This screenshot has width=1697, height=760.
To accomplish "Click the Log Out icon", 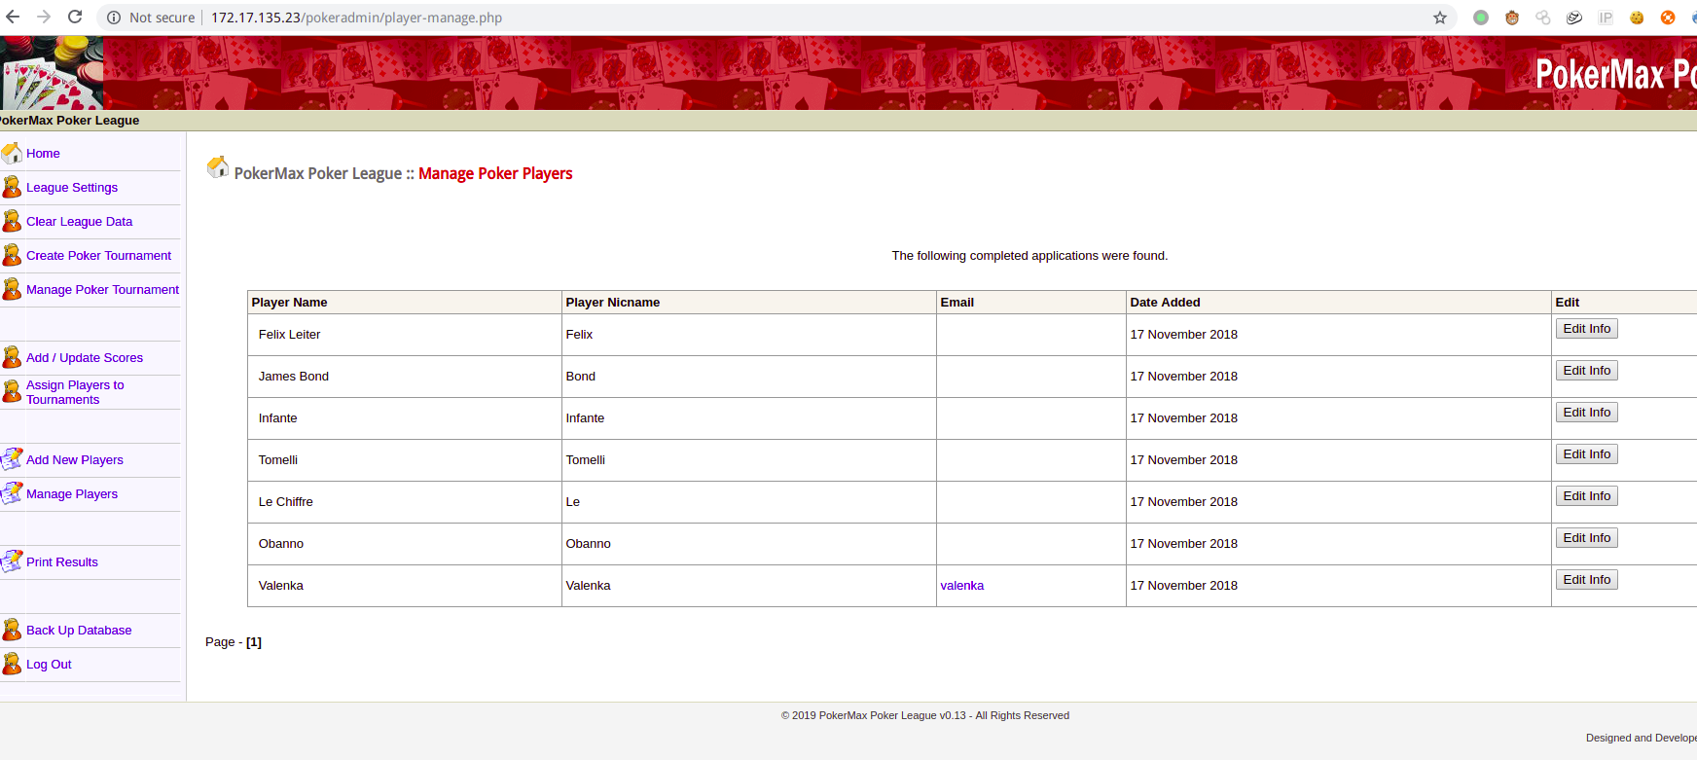I will 12,664.
